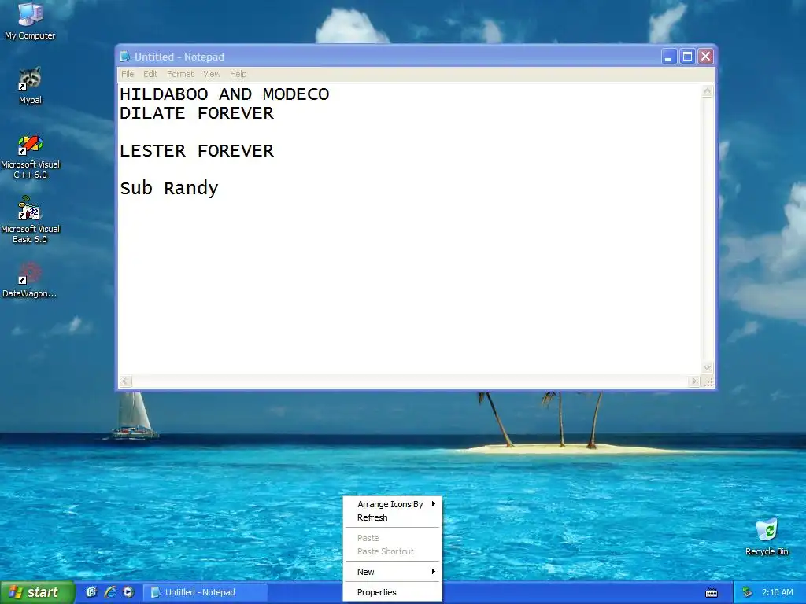Launch Internet Explorer from quick launch
806x604 pixels.
110,592
